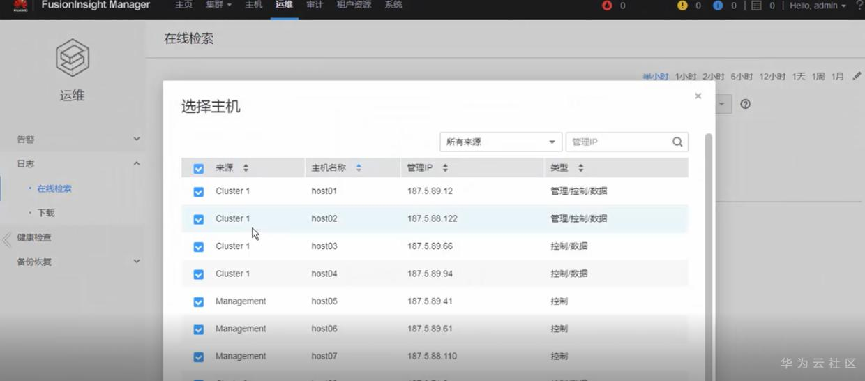Sort the table by 类型 column

click(580, 168)
